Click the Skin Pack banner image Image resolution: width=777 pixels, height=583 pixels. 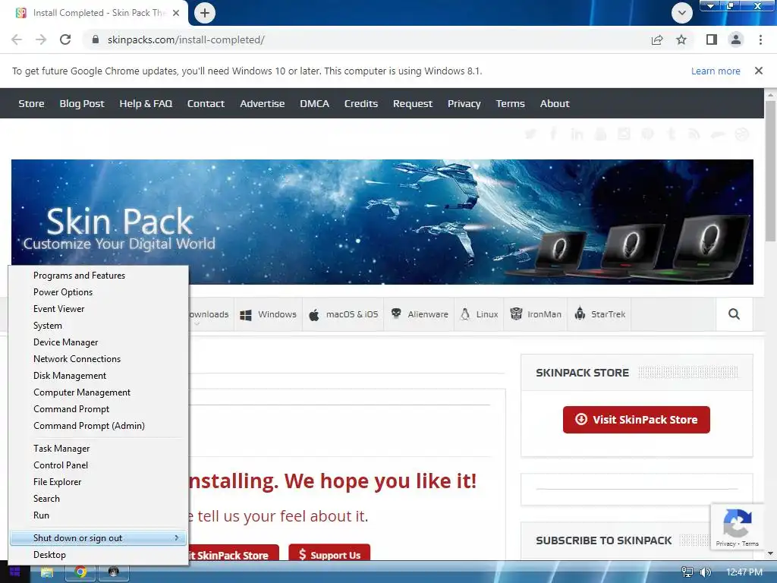[x=382, y=222]
